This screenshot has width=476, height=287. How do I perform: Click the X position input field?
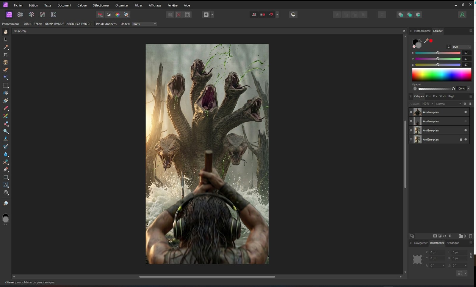click(437, 252)
